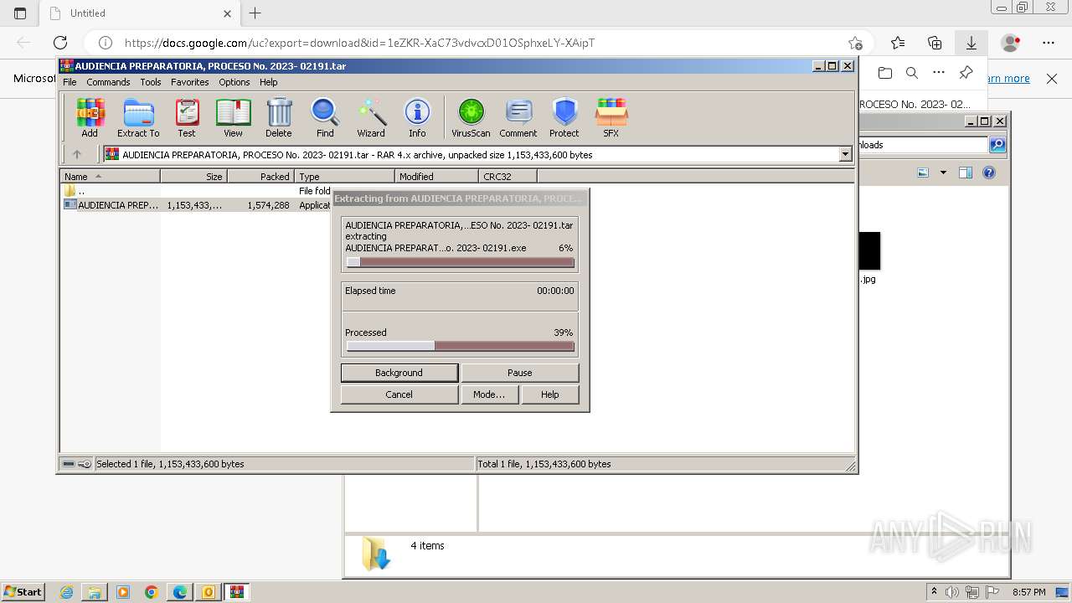The width and height of the screenshot is (1072, 603).
Task: Refresh the browser page
Action: click(x=60, y=43)
